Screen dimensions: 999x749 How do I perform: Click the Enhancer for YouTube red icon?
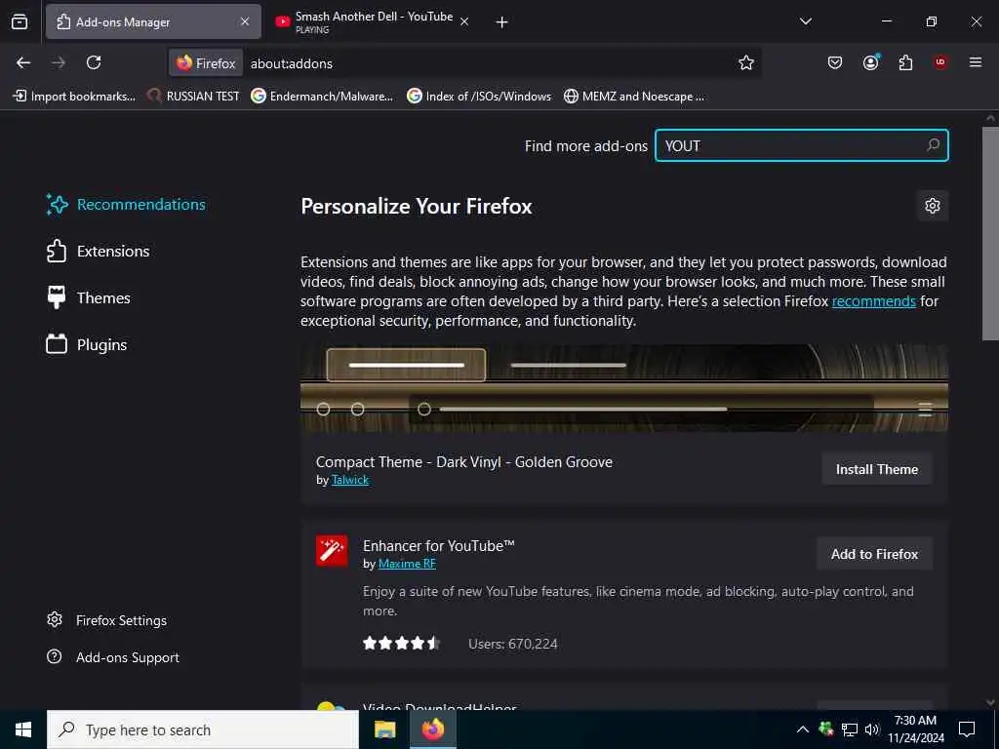332,551
